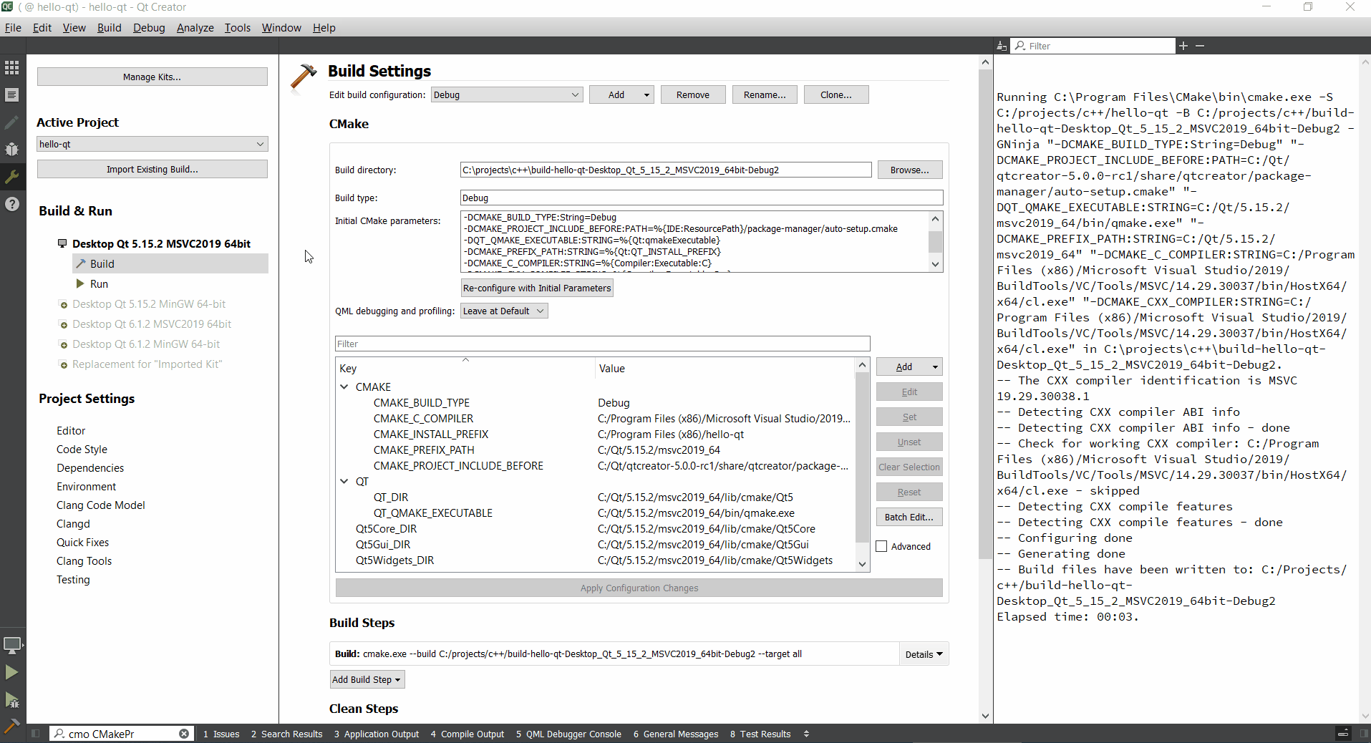The image size is (1371, 743).
Task: Switch to the General Messages output pane
Action: tap(675, 734)
